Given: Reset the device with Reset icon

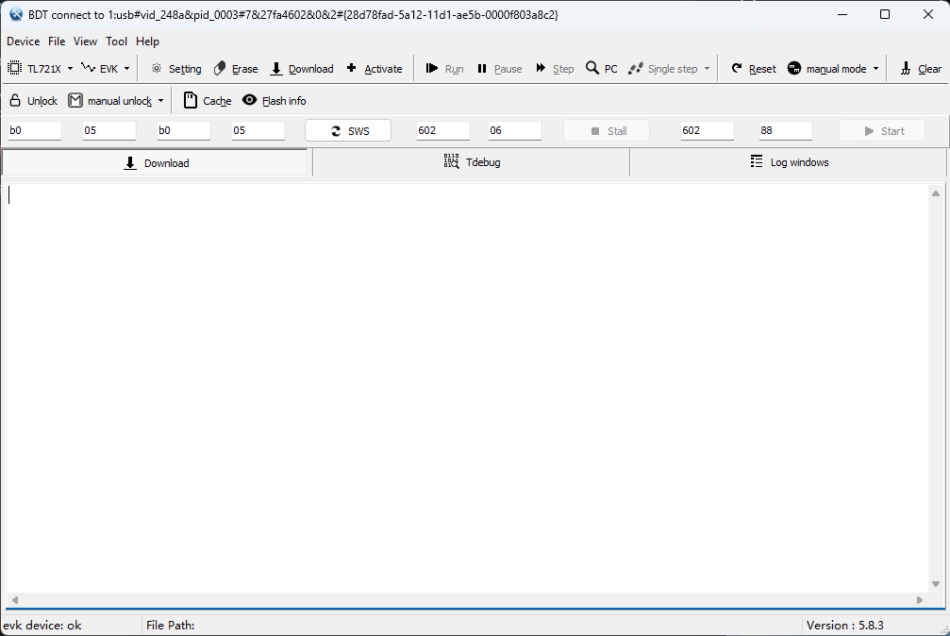Looking at the screenshot, I should coord(737,69).
